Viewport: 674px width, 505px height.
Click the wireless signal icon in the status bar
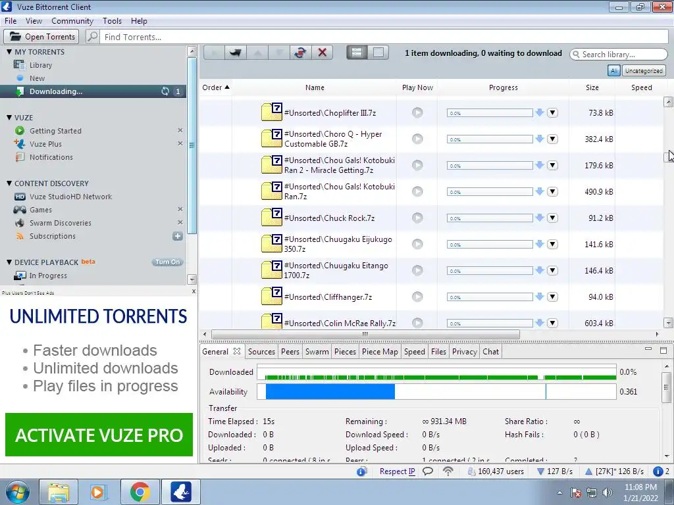448,471
